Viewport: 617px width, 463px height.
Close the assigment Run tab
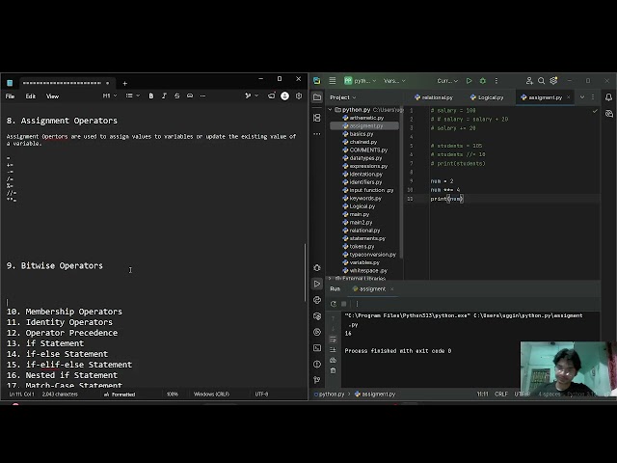tap(392, 289)
